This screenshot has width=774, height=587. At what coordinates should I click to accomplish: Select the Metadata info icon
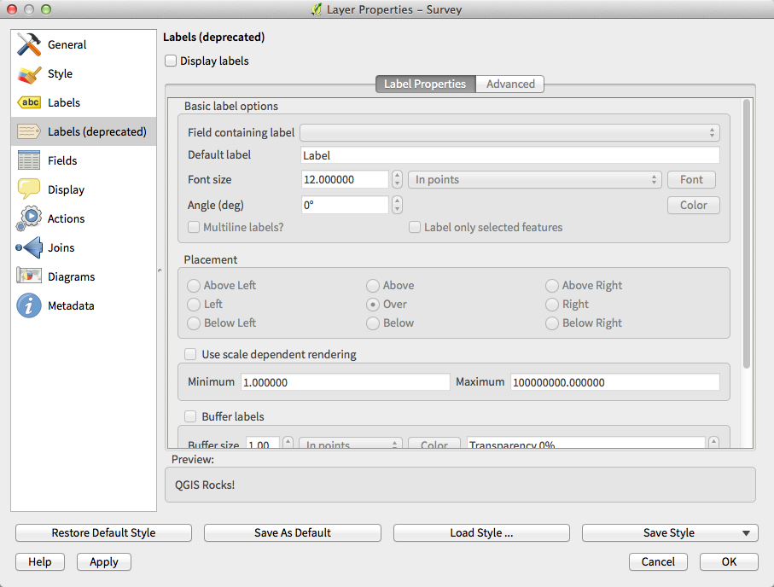click(x=29, y=305)
